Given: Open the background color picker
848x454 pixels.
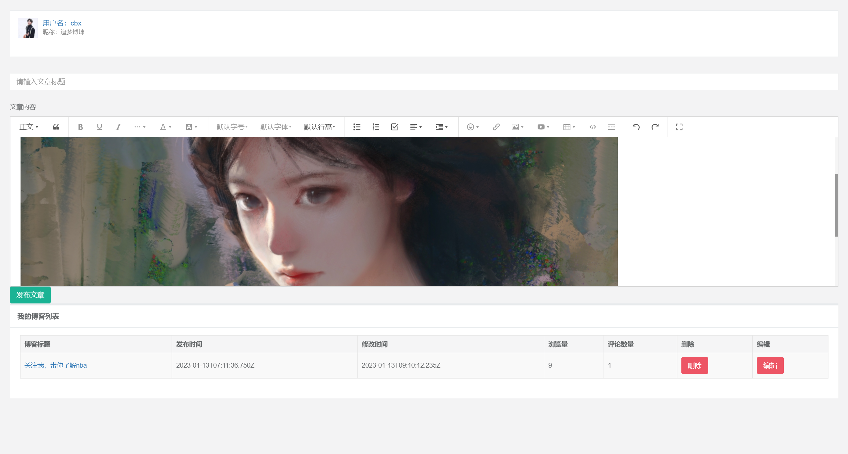Looking at the screenshot, I should click(x=191, y=127).
